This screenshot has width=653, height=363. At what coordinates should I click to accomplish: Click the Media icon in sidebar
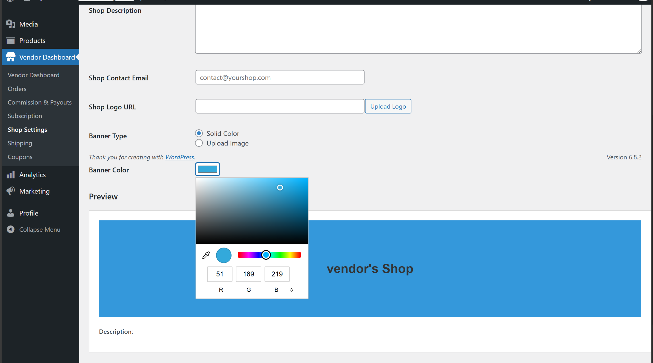click(10, 24)
